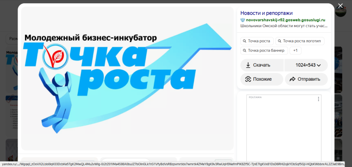Click the РЕКЛАМА advertisement label

pyautogui.click(x=255, y=97)
